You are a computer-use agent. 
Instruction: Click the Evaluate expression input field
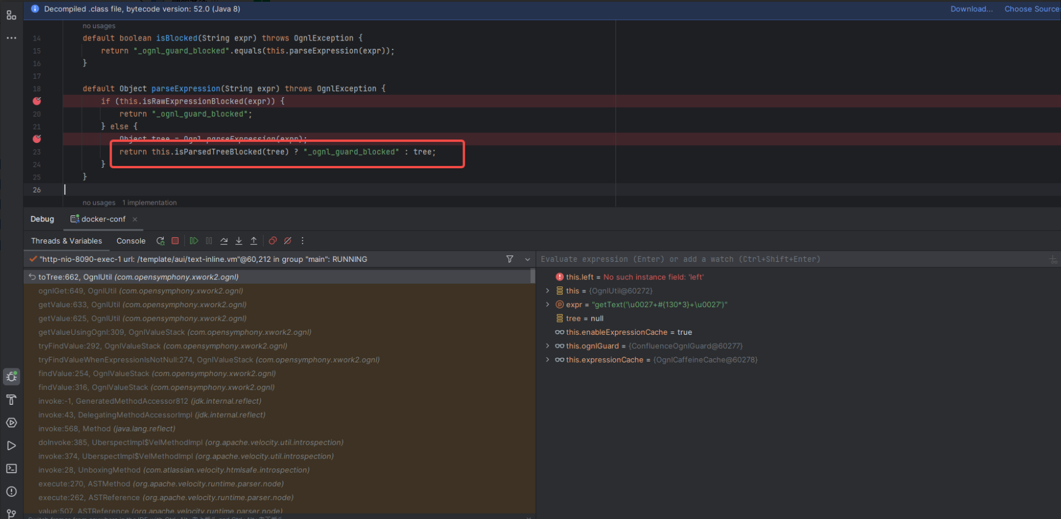(791, 259)
